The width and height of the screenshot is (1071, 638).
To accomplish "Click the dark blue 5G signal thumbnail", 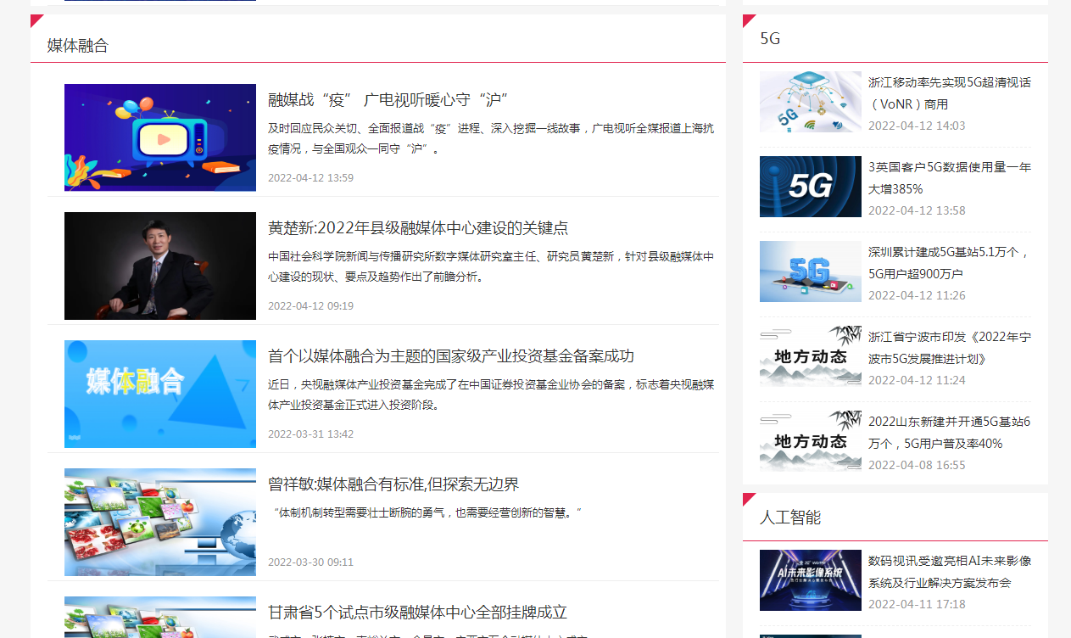I will pos(811,187).
